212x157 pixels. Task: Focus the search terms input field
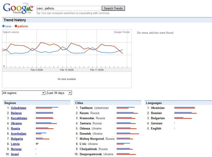click(68, 8)
